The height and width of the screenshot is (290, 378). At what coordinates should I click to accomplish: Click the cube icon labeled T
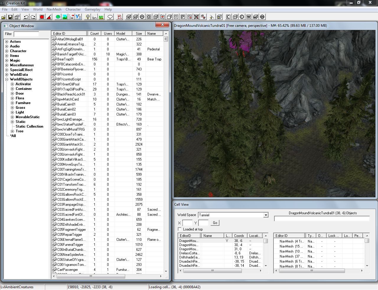coord(128,17)
